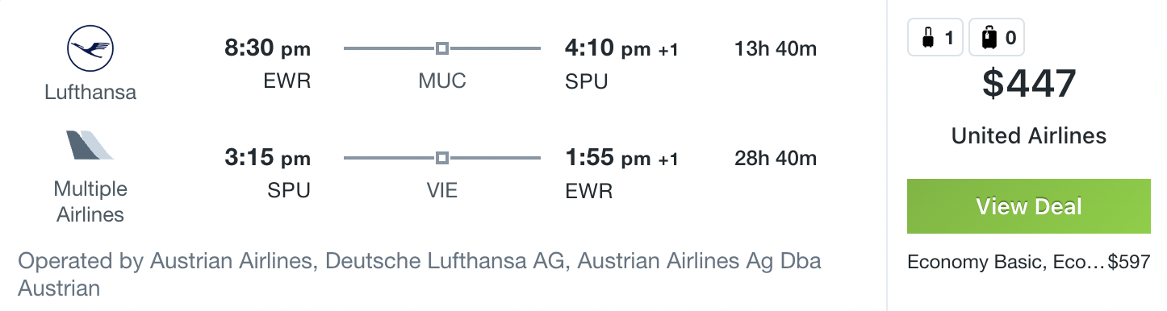Click the Multiple Airlines tail icon
The image size is (1167, 311).
click(90, 146)
